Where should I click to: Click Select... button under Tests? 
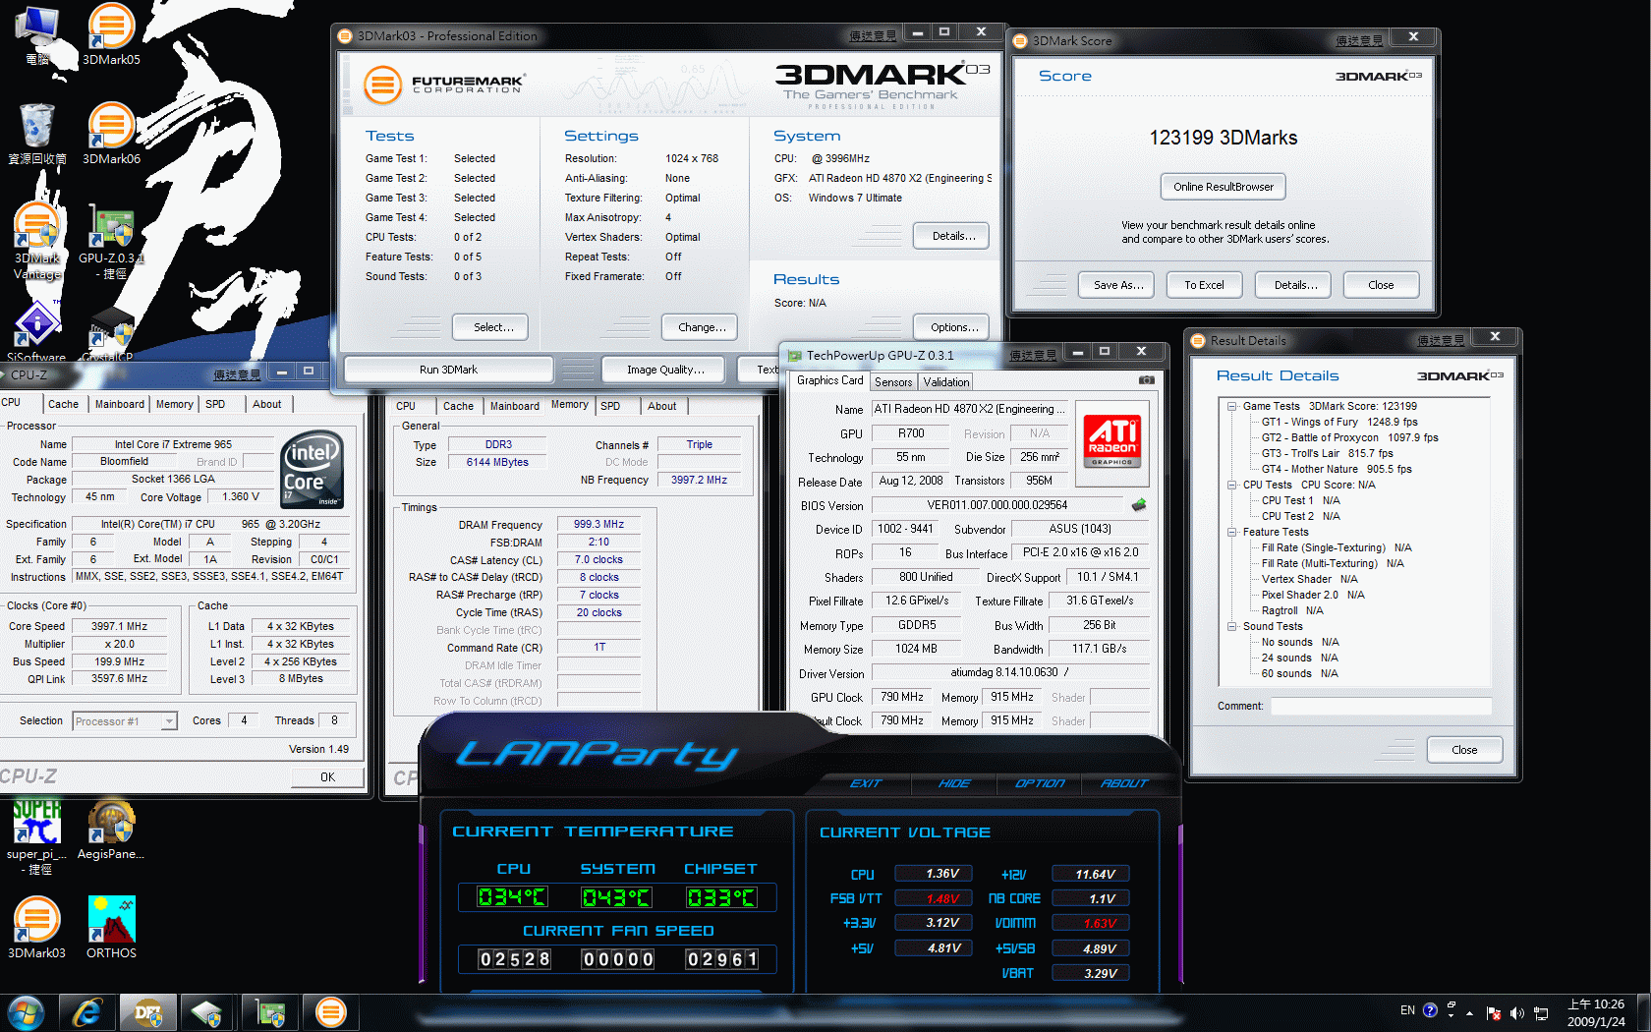pos(490,327)
